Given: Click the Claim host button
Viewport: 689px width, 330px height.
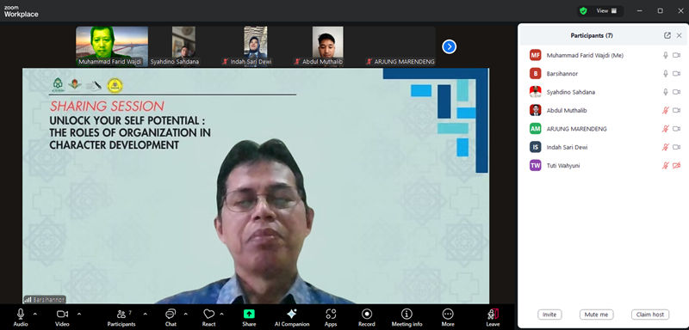Looking at the screenshot, I should coord(650,315).
